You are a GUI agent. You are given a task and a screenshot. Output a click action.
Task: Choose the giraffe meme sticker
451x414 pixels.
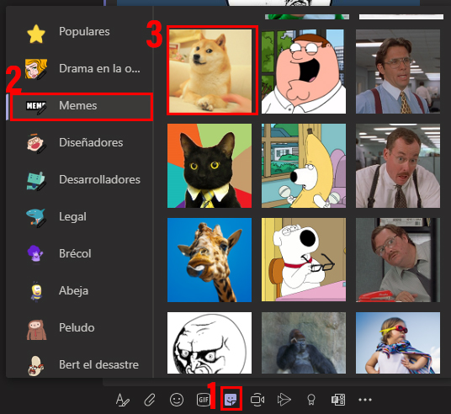(x=210, y=260)
